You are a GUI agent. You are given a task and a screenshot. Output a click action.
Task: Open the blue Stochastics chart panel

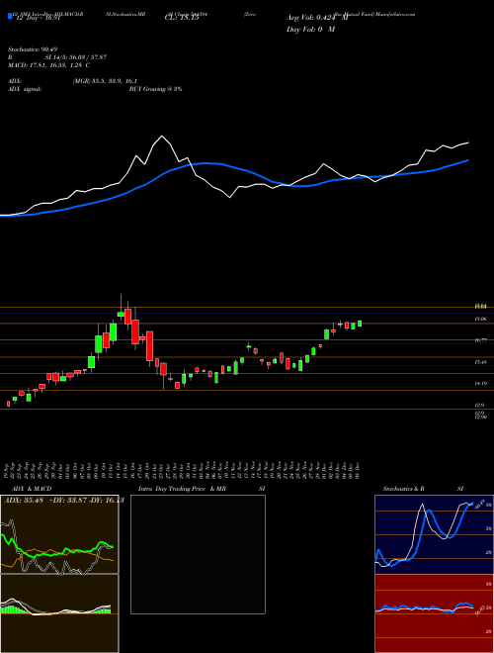[x=434, y=534]
